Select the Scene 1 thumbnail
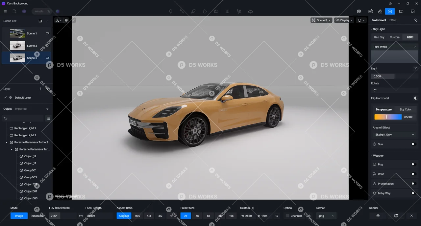 17,33
